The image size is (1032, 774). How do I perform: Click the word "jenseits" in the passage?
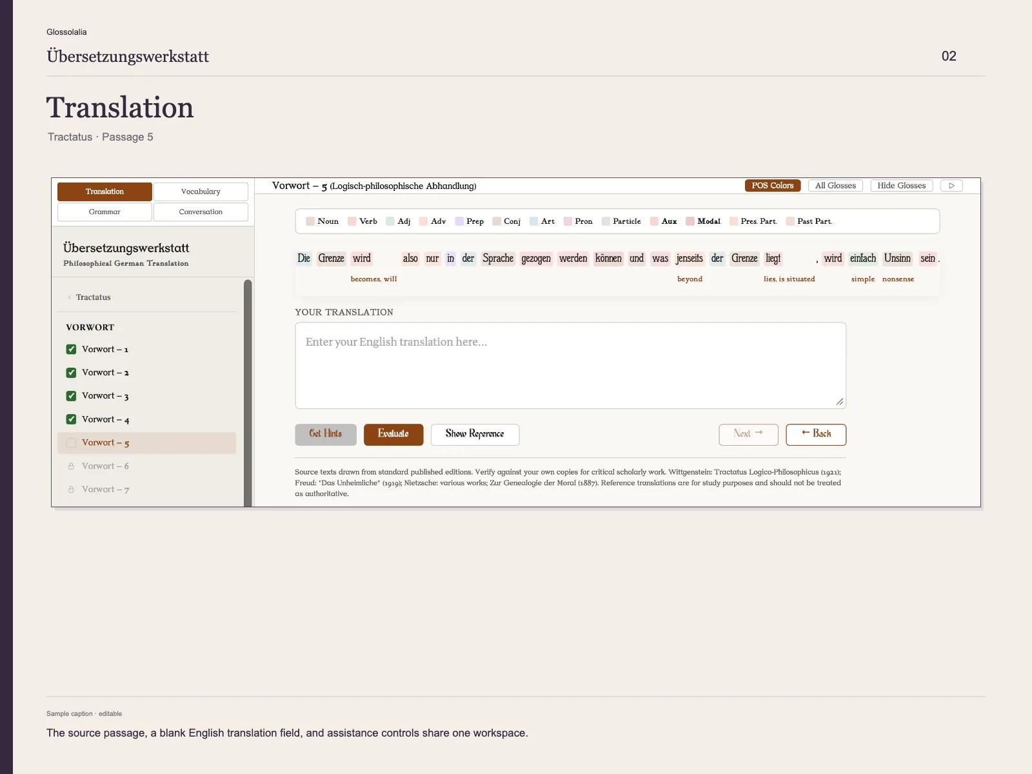click(690, 259)
